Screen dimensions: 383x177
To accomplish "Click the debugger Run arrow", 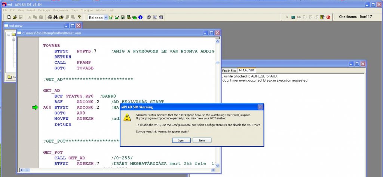I will click(287, 17).
